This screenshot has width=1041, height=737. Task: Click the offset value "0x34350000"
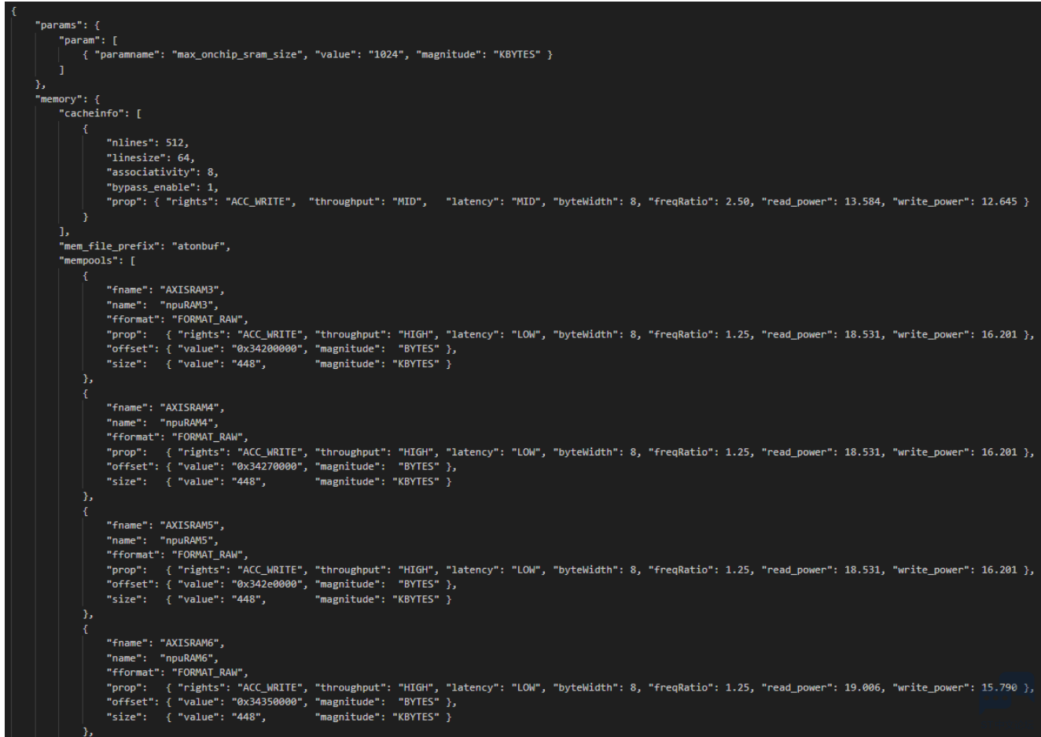pyautogui.click(x=267, y=702)
